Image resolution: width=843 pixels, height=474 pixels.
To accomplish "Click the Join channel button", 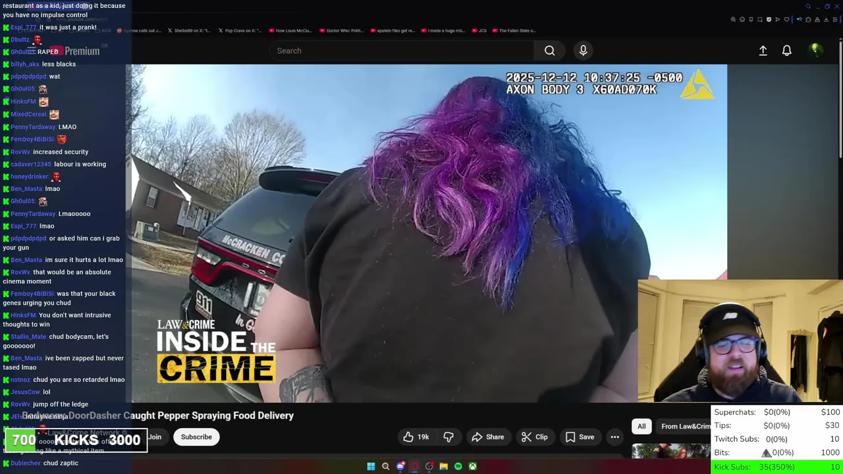I will point(155,437).
